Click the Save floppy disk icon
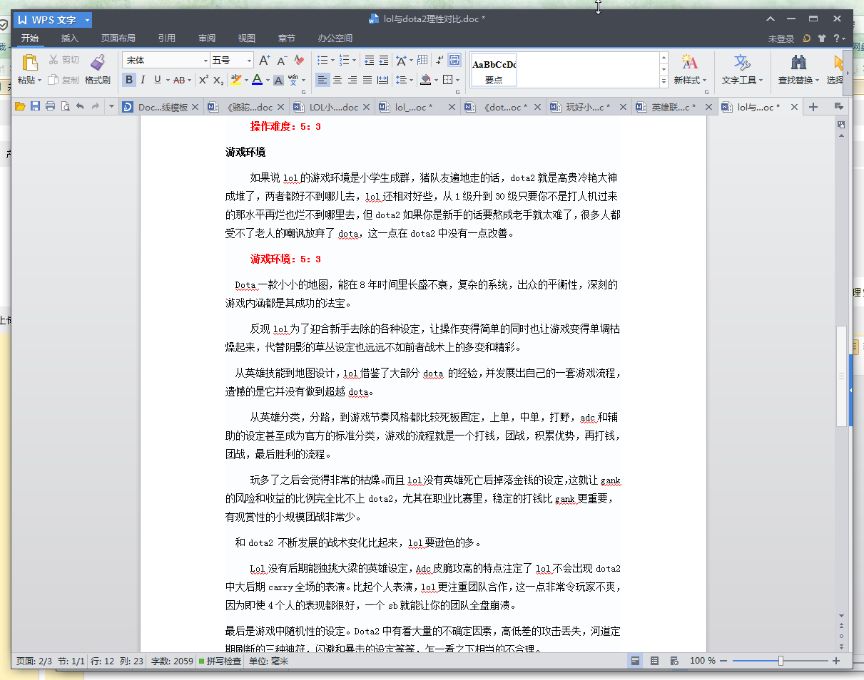 coord(35,107)
